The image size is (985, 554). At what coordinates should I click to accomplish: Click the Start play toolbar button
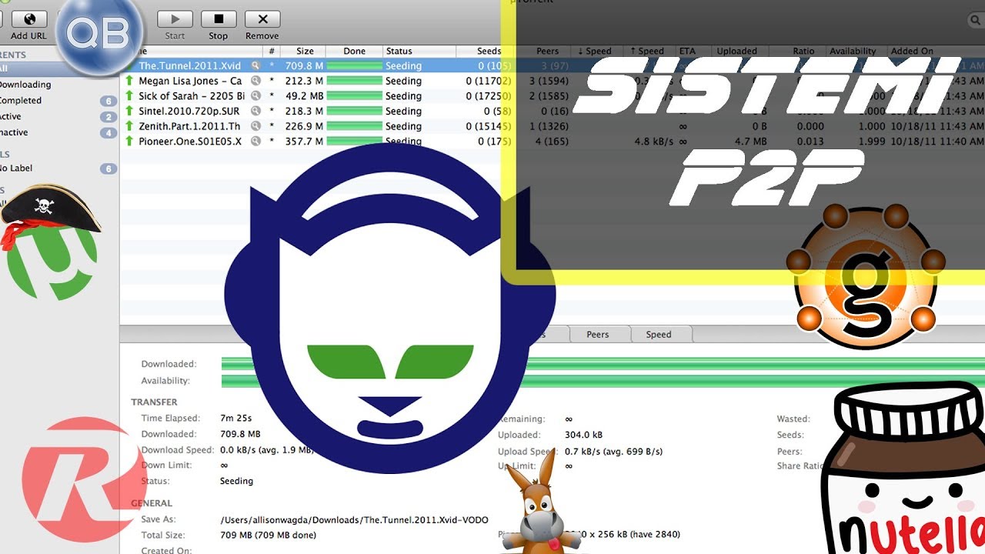pos(175,19)
